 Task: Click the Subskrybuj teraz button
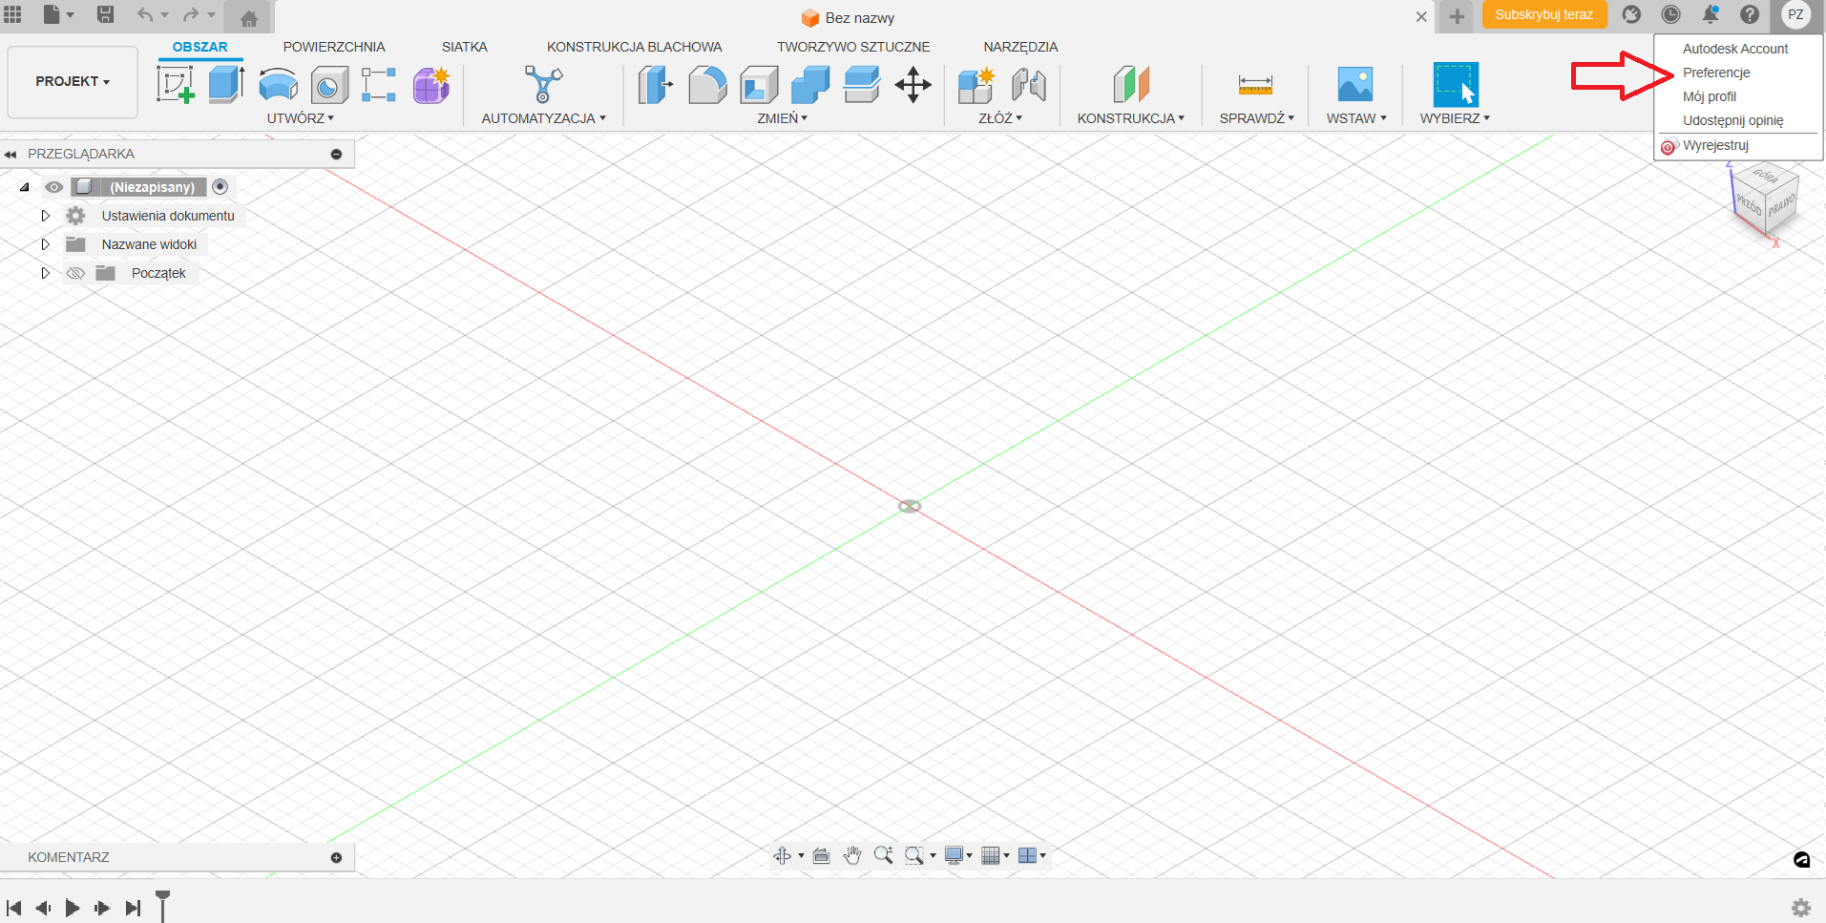1543,15
